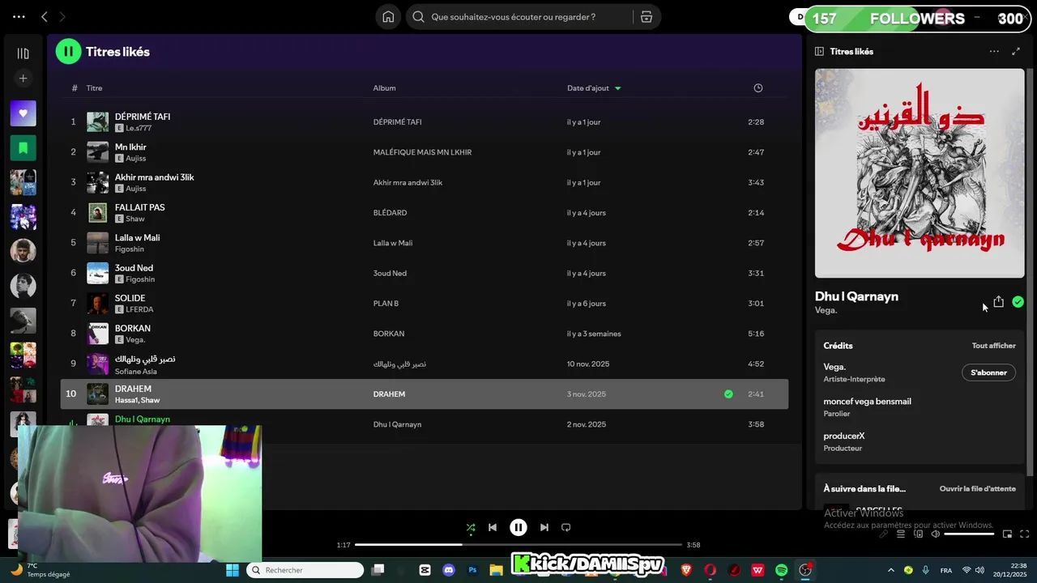1037x583 pixels.
Task: Toggle liked checkmark on DRAHEM row
Action: [x=728, y=394]
